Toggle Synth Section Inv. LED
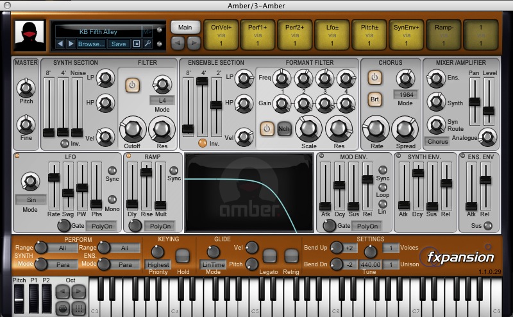Image resolution: width=513 pixels, height=317 pixels. tap(65, 144)
